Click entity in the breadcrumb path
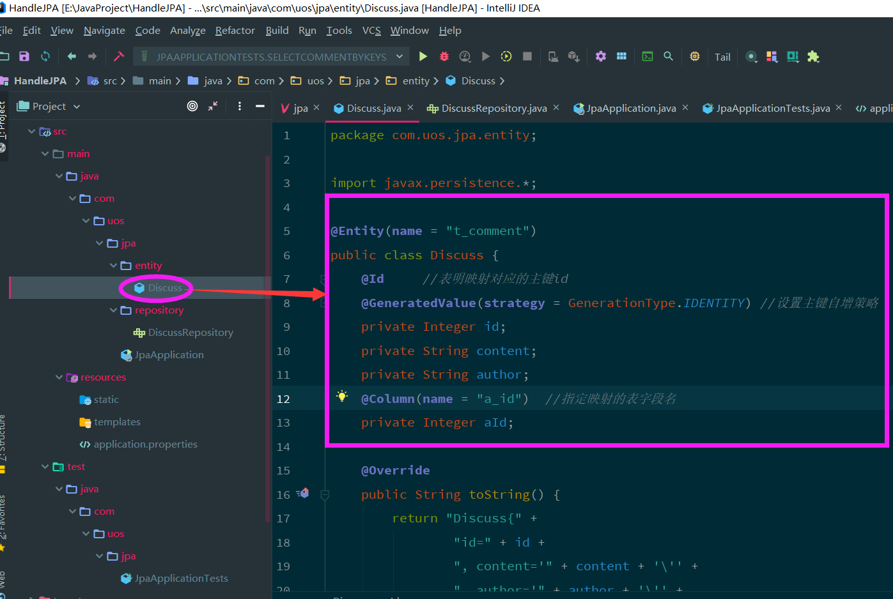 [x=415, y=81]
